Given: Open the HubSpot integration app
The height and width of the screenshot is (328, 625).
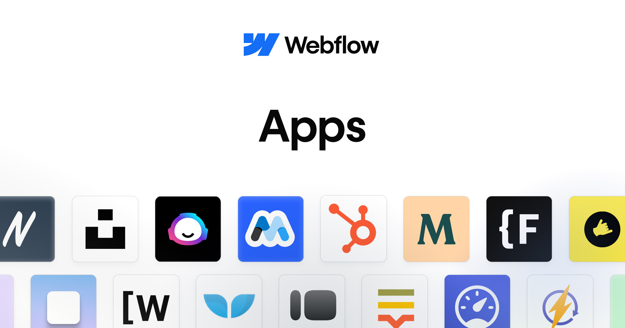Looking at the screenshot, I should (x=355, y=231).
